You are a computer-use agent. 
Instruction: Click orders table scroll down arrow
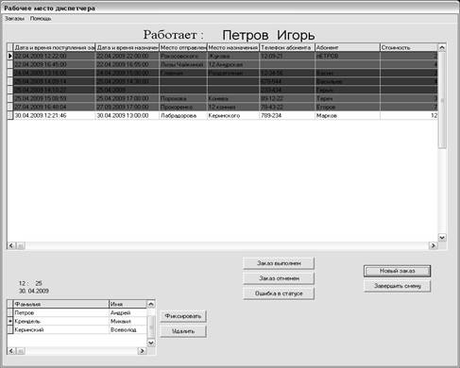coord(442,238)
